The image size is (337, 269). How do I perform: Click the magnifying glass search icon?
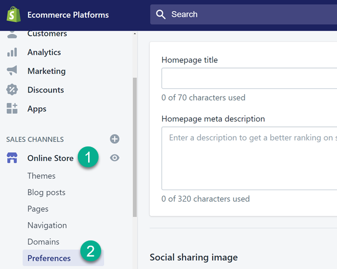[161, 15]
